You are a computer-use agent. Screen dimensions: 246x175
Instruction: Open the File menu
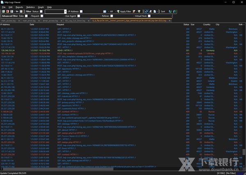click(4, 7)
